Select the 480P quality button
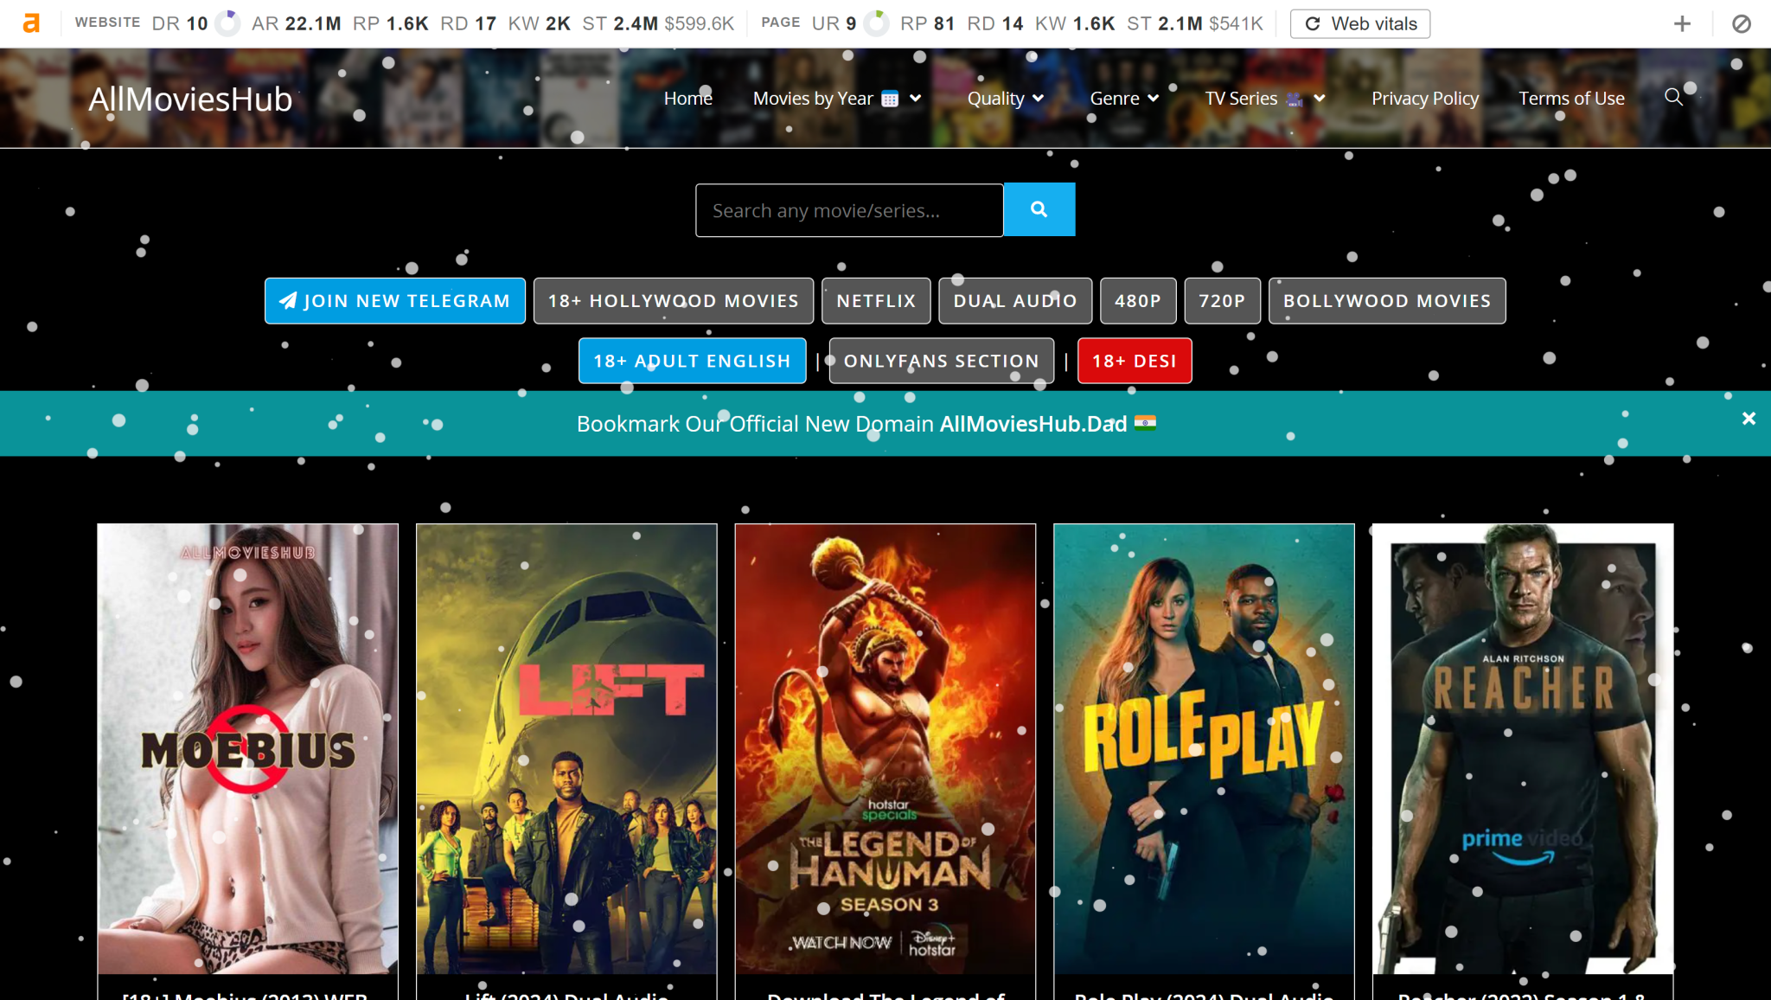The width and height of the screenshot is (1771, 1000). coord(1137,300)
